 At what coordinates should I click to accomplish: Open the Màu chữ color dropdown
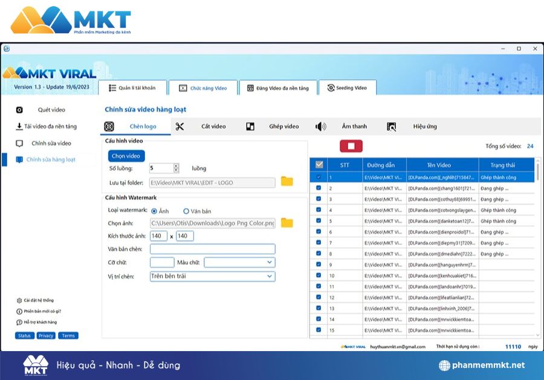pyautogui.click(x=269, y=262)
